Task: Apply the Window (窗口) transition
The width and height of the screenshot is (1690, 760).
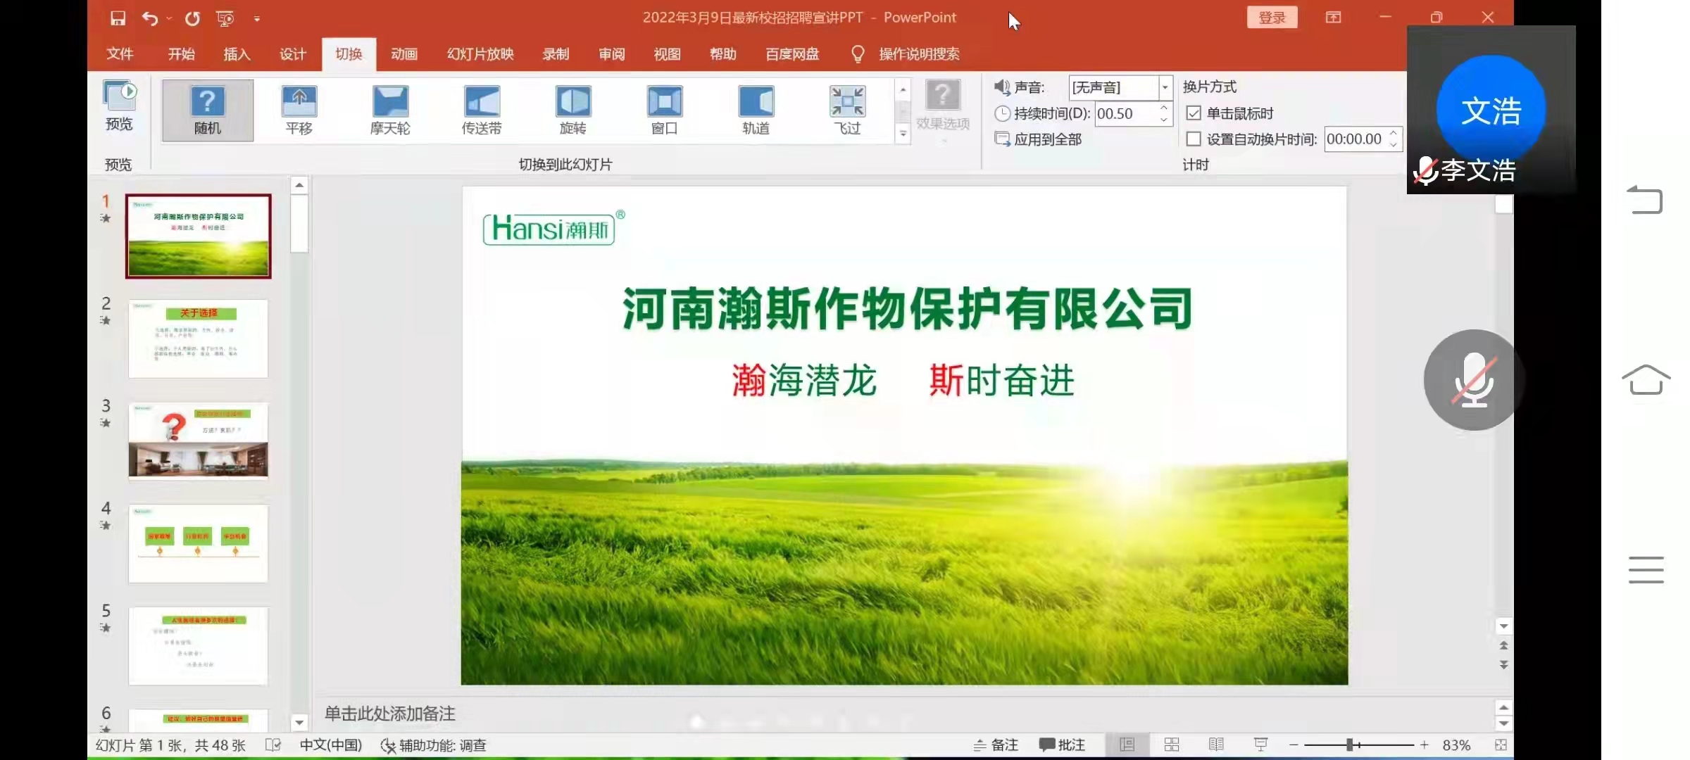Action: click(664, 110)
